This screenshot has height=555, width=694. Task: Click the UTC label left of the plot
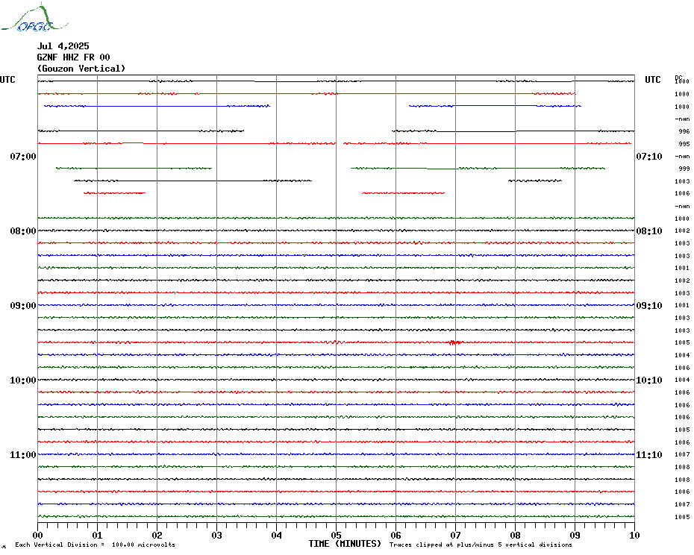coord(7,80)
